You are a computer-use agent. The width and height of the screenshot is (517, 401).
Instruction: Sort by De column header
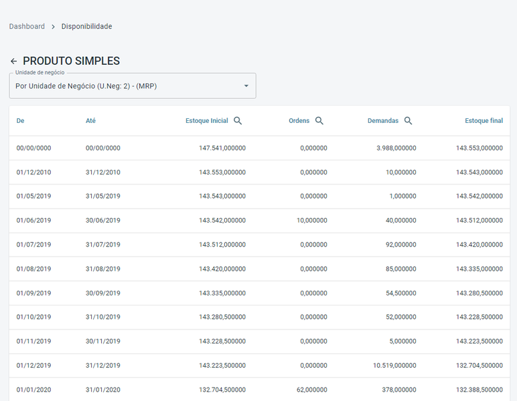click(x=21, y=121)
